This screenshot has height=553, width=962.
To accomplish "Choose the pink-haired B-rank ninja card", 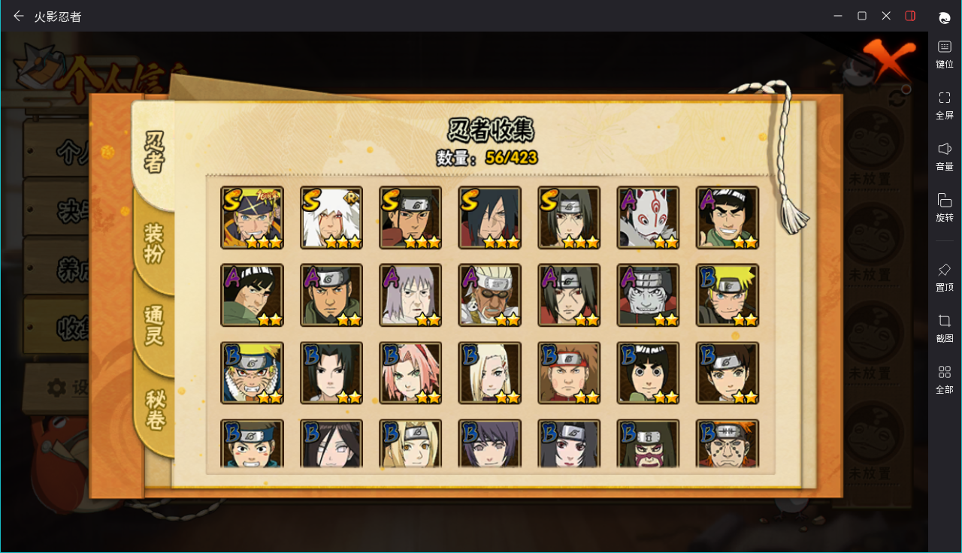I will [x=410, y=373].
